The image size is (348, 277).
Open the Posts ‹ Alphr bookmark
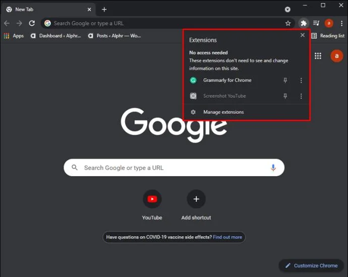pos(114,36)
